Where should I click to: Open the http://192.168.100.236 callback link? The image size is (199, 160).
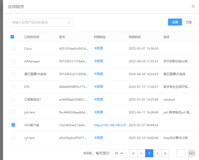pyautogui.click(x=110, y=125)
